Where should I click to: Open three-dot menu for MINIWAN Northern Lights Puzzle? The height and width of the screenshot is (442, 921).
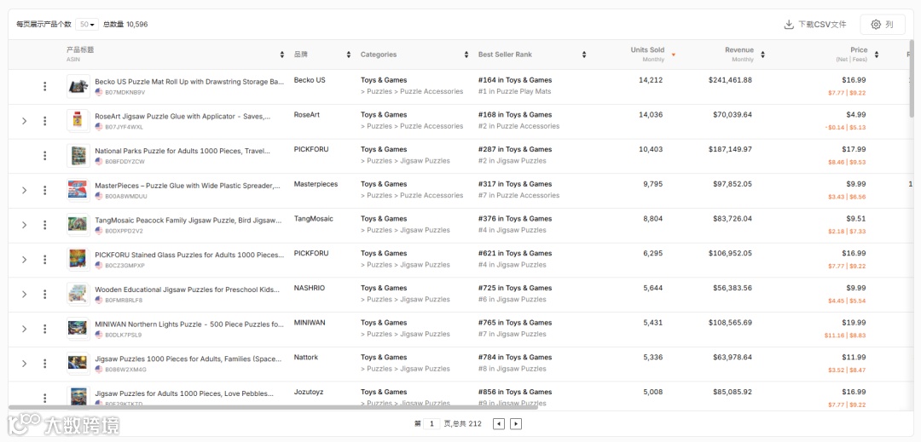pyautogui.click(x=44, y=328)
